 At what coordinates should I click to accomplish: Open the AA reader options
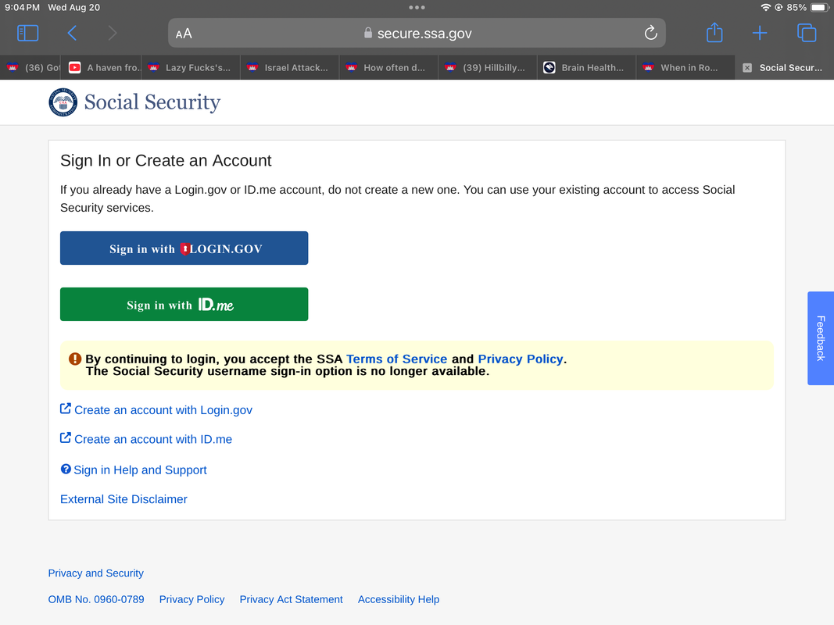click(x=184, y=34)
